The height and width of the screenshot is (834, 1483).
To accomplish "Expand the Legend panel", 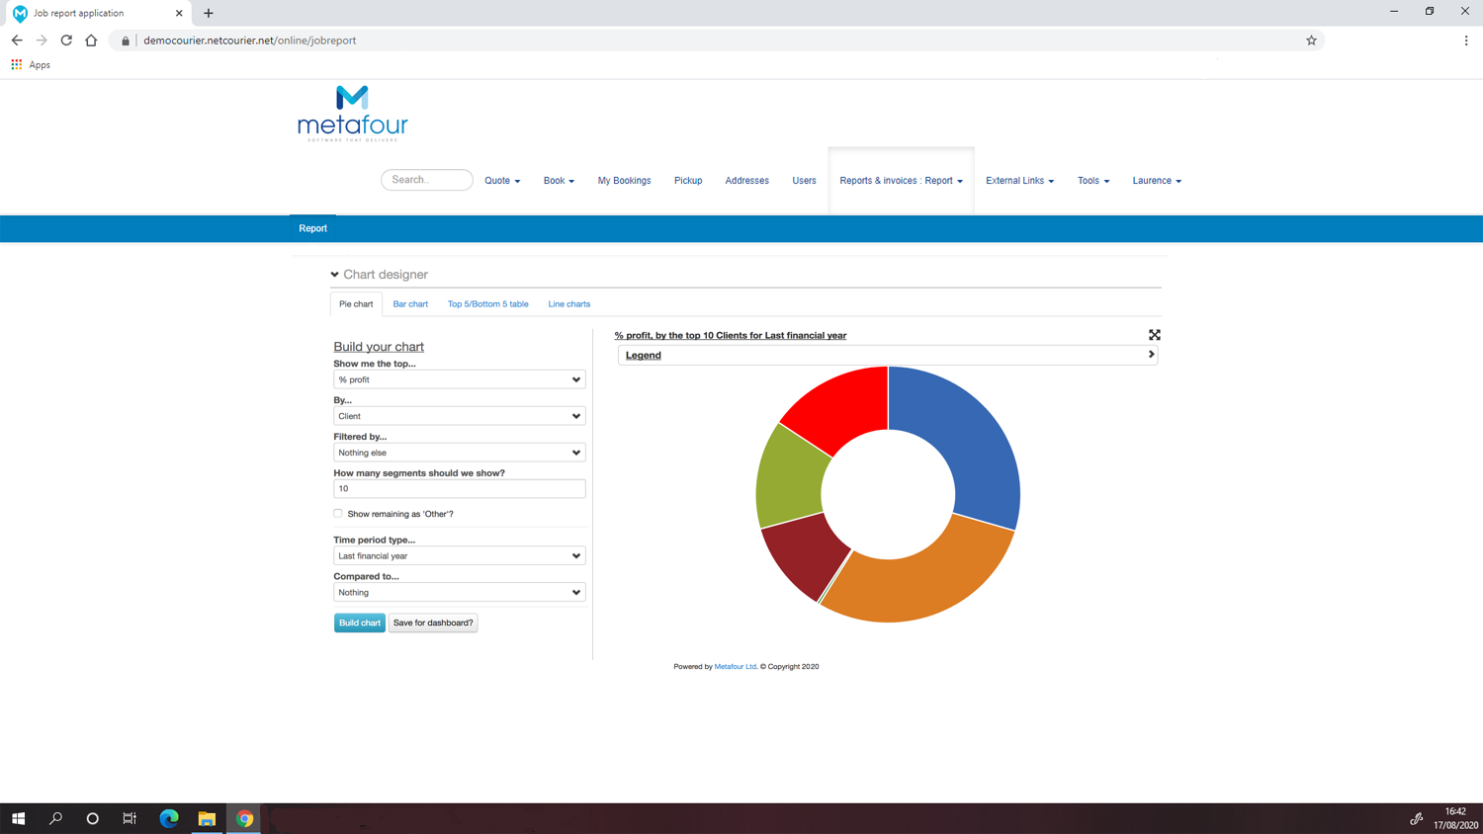I will [888, 355].
